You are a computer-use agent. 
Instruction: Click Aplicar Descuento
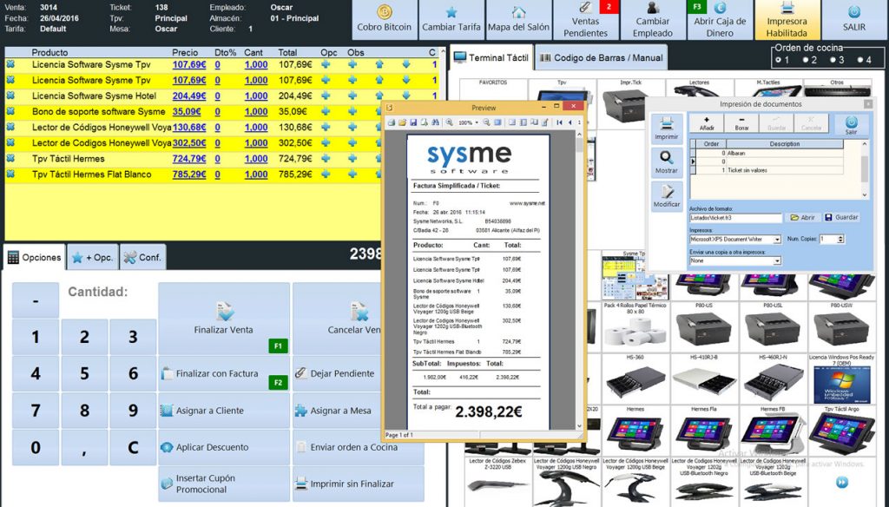tap(224, 447)
